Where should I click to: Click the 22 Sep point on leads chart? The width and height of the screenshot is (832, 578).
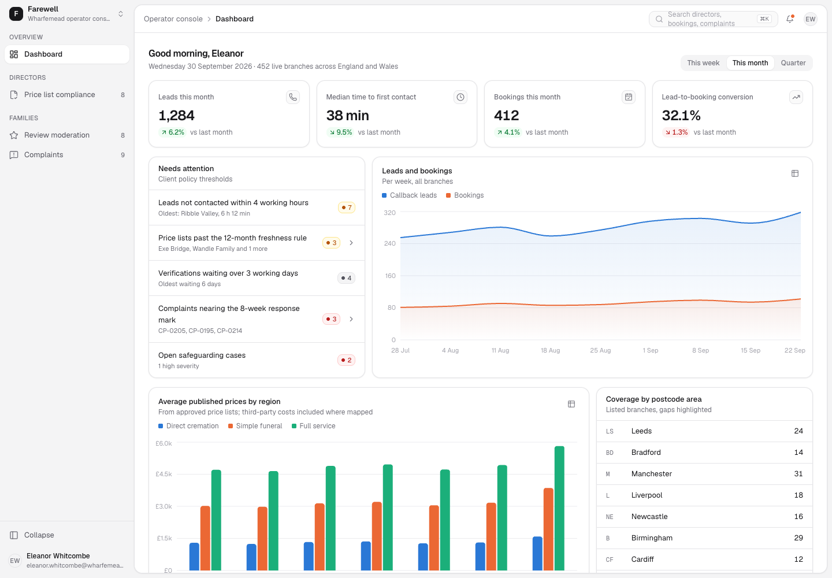(x=800, y=213)
